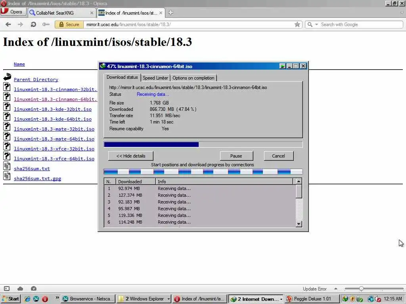Open the Parent Directory link
The width and height of the screenshot is (406, 304).
pos(36,80)
